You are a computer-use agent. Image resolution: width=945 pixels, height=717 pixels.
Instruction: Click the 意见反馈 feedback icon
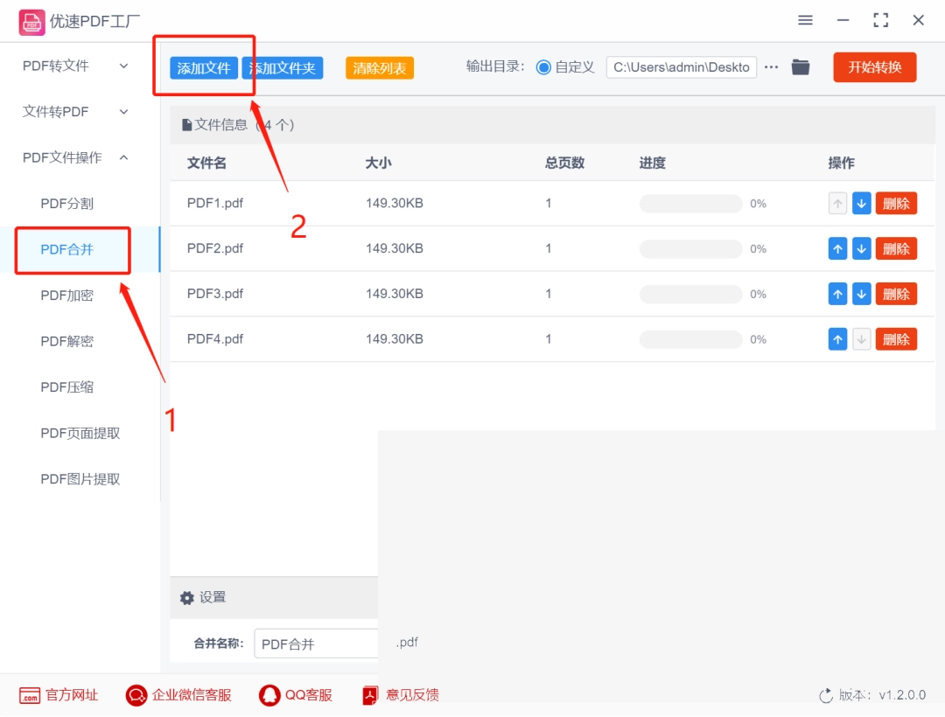point(370,695)
